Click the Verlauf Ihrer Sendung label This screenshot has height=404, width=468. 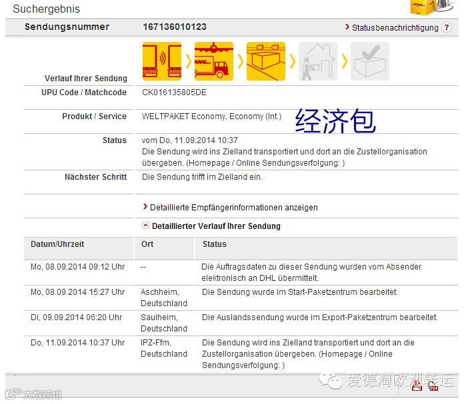(x=85, y=79)
